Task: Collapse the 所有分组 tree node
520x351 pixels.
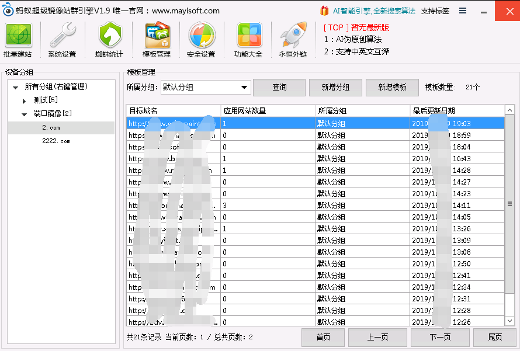Action: point(15,88)
